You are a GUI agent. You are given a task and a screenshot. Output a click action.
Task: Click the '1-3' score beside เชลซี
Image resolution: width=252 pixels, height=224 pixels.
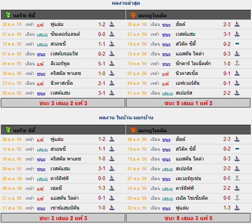click(102, 188)
